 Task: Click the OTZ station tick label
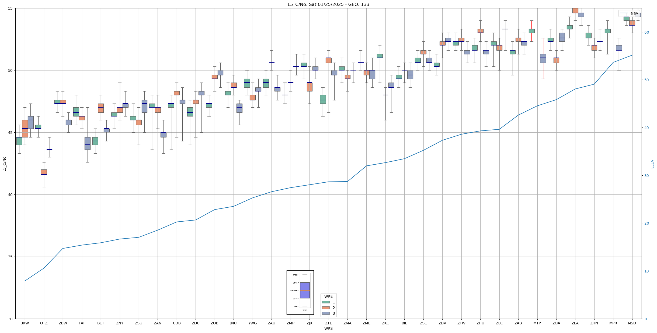[x=44, y=323]
